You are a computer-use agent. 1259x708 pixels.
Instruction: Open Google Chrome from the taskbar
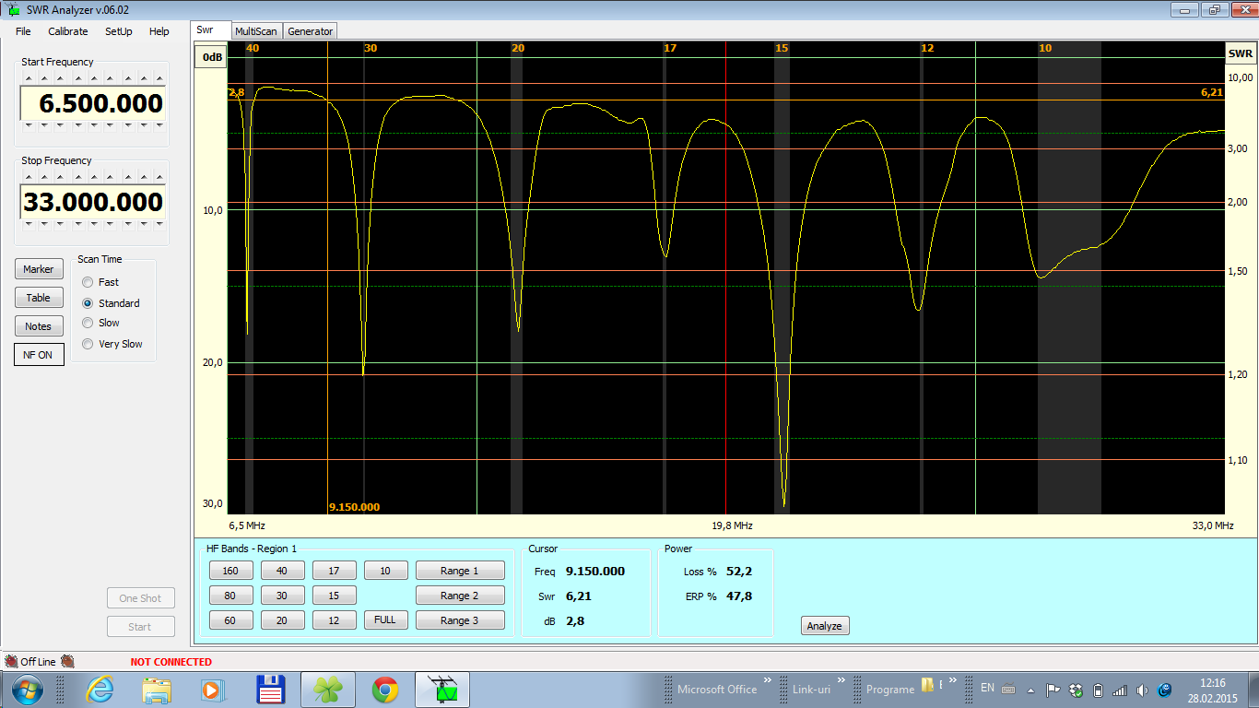384,690
